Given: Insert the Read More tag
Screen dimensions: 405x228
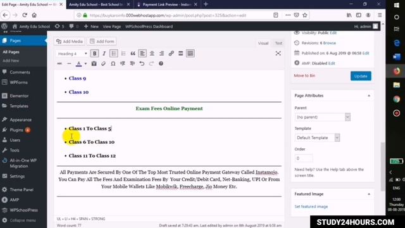Looking at the screenshot, I should [180, 53].
